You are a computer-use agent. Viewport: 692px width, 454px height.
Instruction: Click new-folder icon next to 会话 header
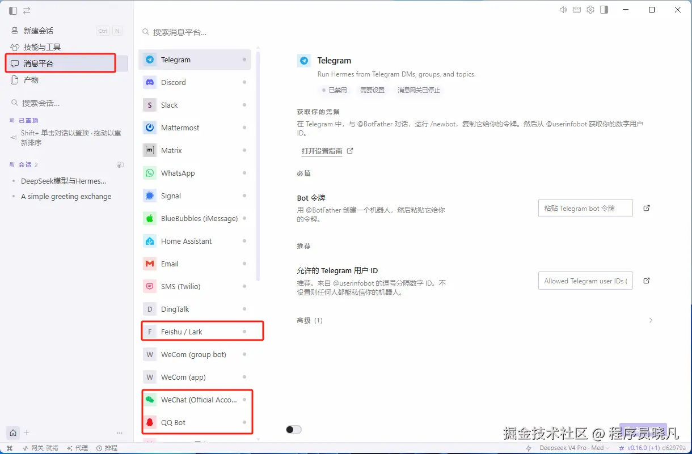pos(120,165)
